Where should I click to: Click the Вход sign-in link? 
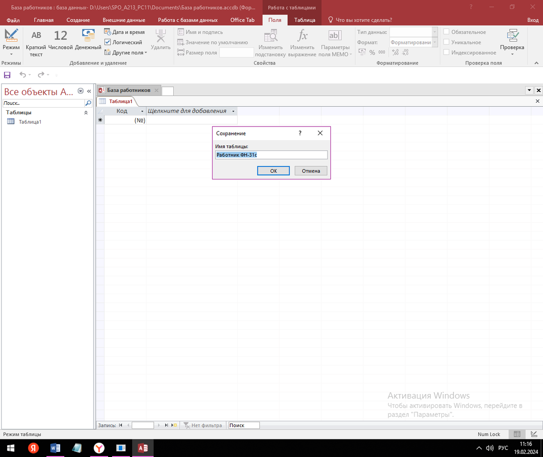pyautogui.click(x=533, y=20)
